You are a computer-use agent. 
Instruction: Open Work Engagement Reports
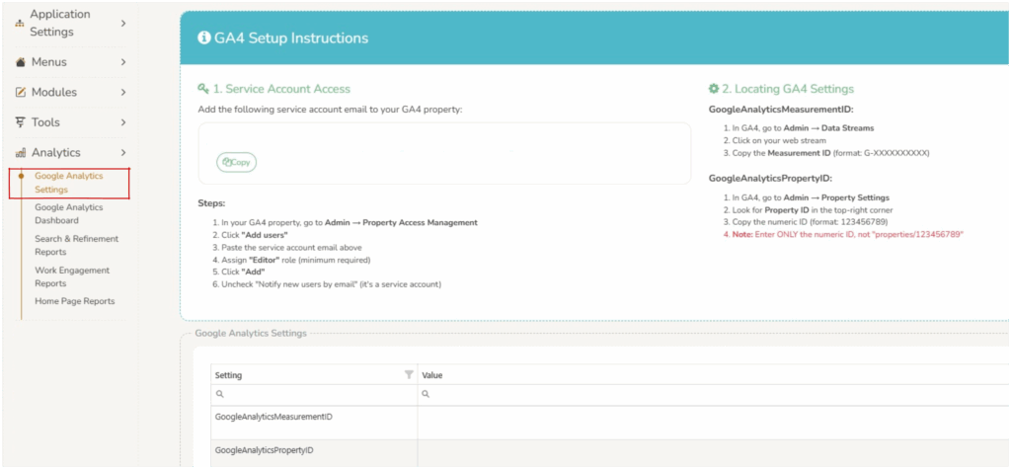point(72,276)
